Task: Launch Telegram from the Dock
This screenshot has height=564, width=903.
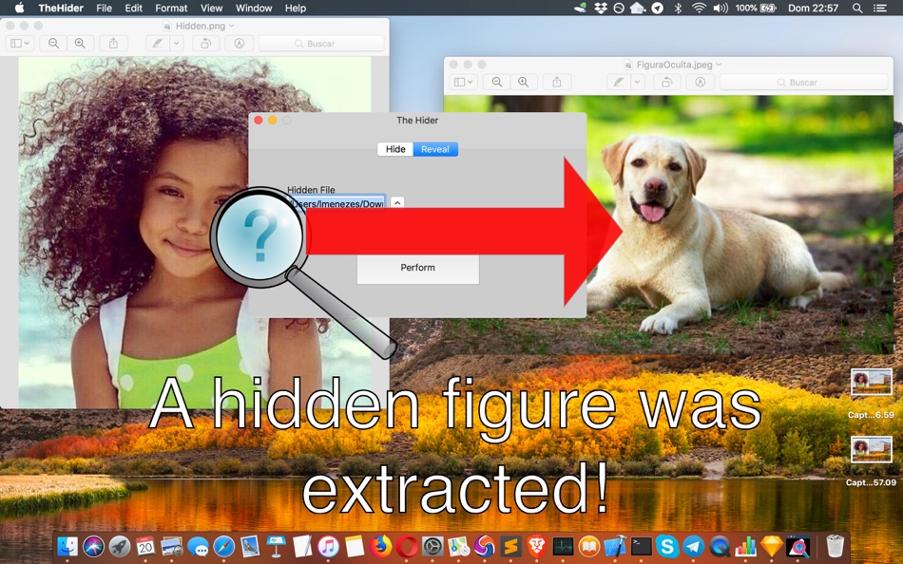Action: (x=693, y=546)
